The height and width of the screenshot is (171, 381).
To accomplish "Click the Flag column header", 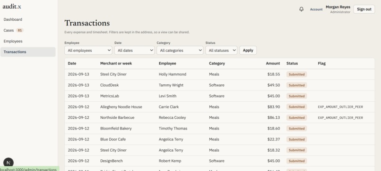I will tap(321, 63).
